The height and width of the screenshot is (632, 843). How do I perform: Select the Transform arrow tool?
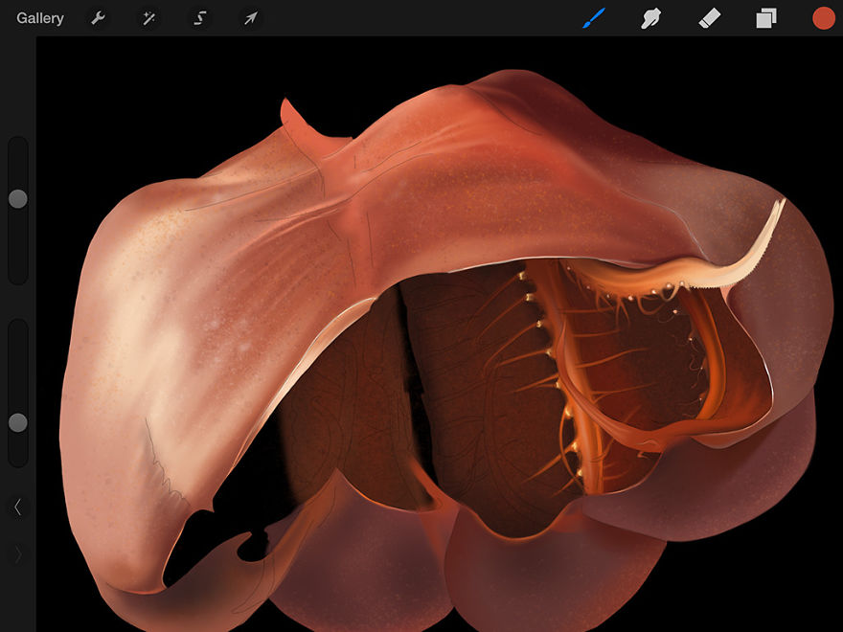point(250,17)
